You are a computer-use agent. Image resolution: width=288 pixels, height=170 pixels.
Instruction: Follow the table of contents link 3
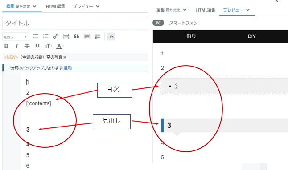(176, 86)
